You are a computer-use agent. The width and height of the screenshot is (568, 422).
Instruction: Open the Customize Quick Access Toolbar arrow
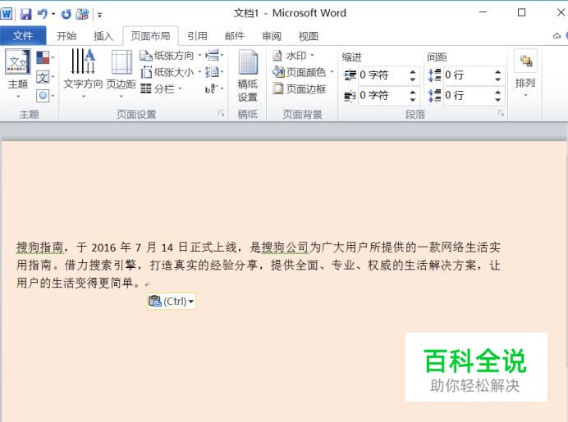pos(99,15)
